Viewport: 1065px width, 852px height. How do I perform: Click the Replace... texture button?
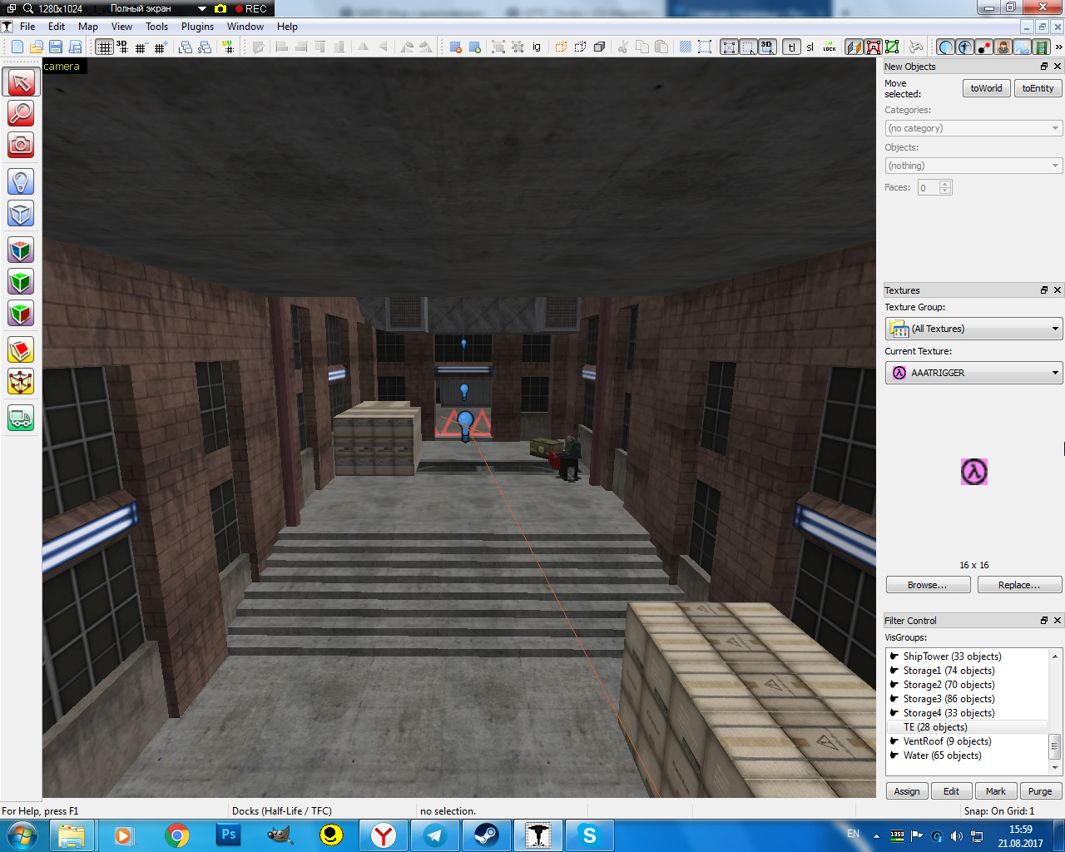pos(1019,585)
